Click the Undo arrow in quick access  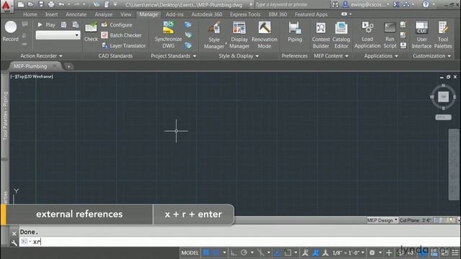[61, 4]
